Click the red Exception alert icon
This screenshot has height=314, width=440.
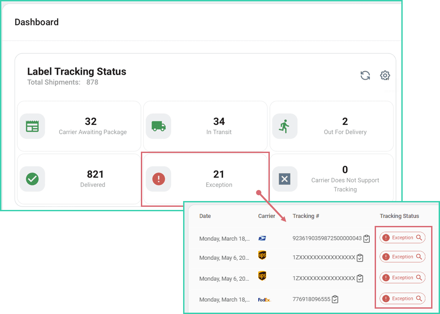(159, 179)
